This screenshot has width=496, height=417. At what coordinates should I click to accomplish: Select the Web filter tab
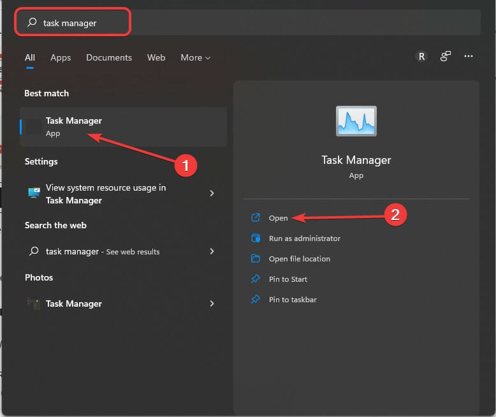coord(156,57)
